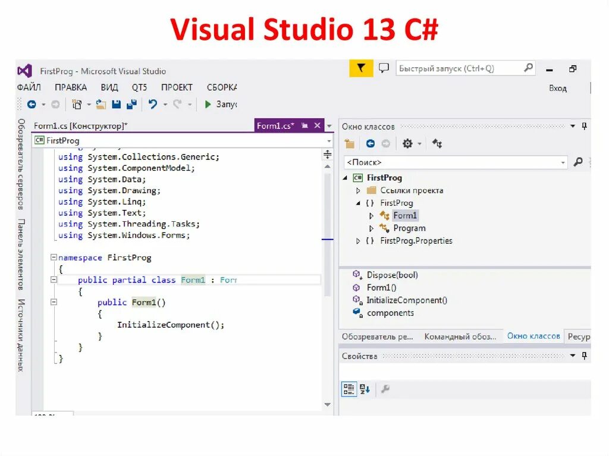This screenshot has height=456, width=609.
Task: Click the Save All toolbar icon
Action: coord(132,104)
